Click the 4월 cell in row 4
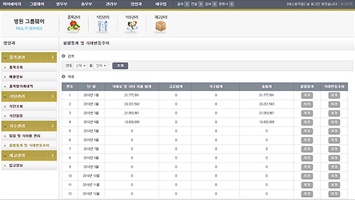This screenshot has height=200, width=355. click(x=91, y=122)
